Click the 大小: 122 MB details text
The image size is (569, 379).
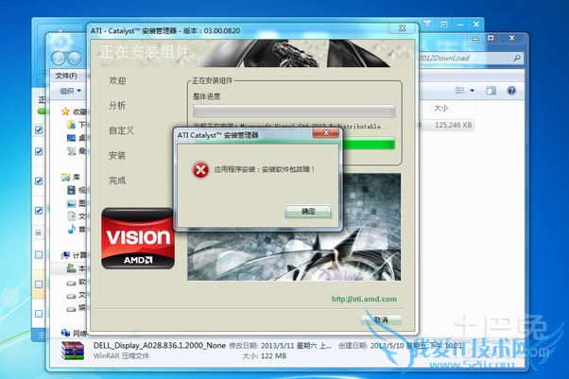click(265, 355)
